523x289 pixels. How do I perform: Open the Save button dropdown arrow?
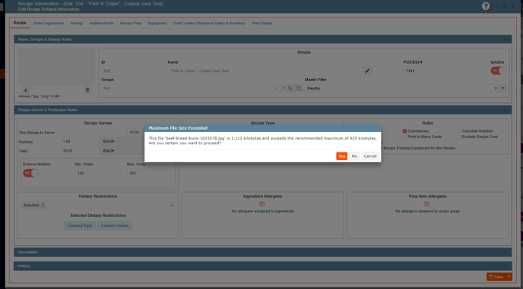pyautogui.click(x=509, y=277)
